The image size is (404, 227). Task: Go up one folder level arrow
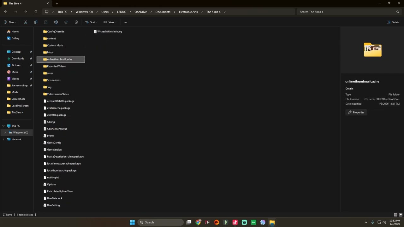26,12
